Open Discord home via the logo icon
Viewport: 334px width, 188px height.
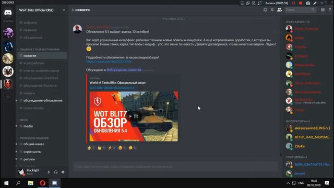8,13
